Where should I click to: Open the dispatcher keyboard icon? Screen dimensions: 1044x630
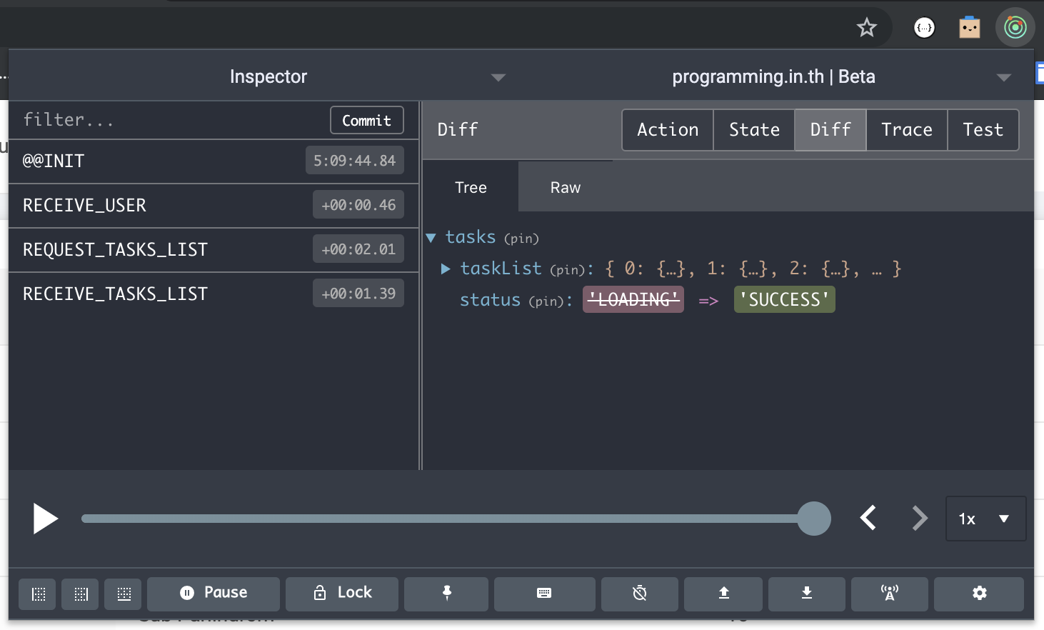[x=544, y=594]
